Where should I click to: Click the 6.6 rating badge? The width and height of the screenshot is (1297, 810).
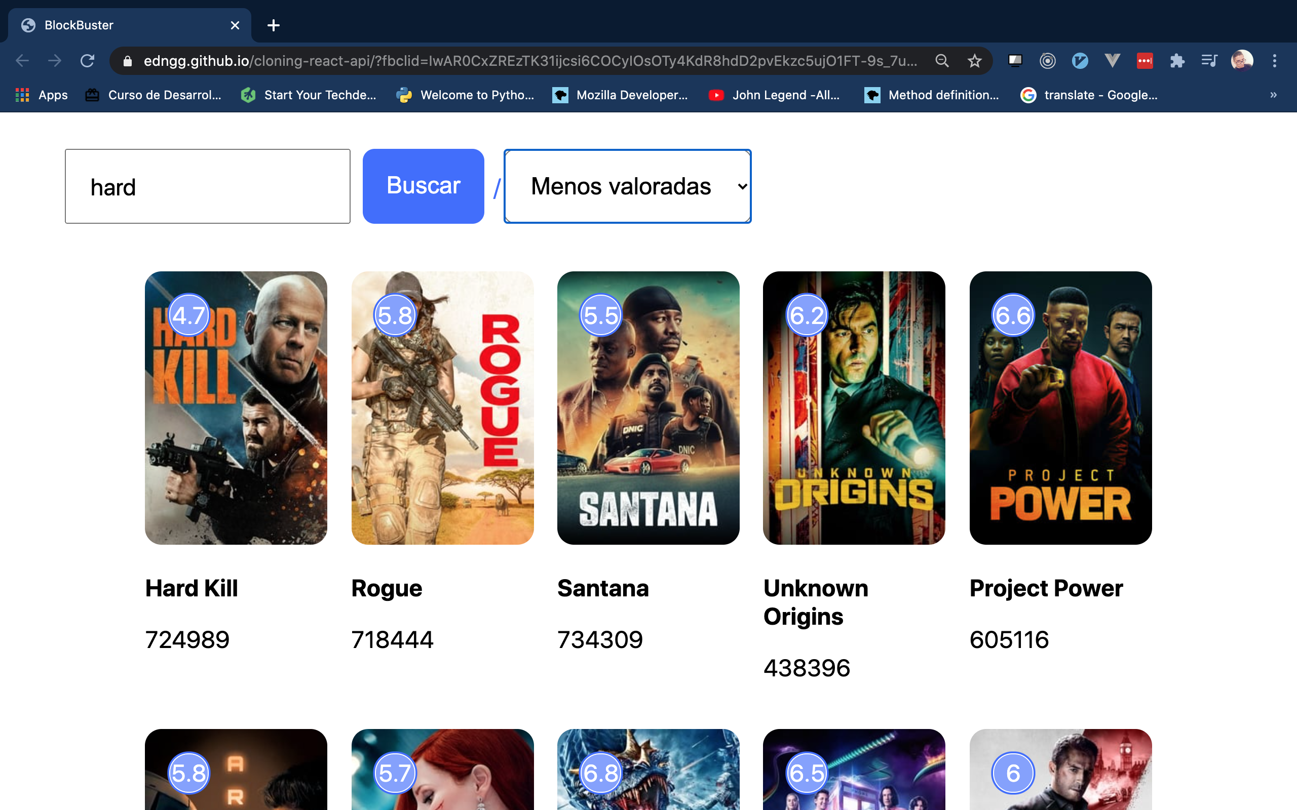(x=1013, y=315)
